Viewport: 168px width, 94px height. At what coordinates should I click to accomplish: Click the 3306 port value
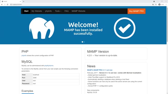pyautogui.click(x=35, y=78)
